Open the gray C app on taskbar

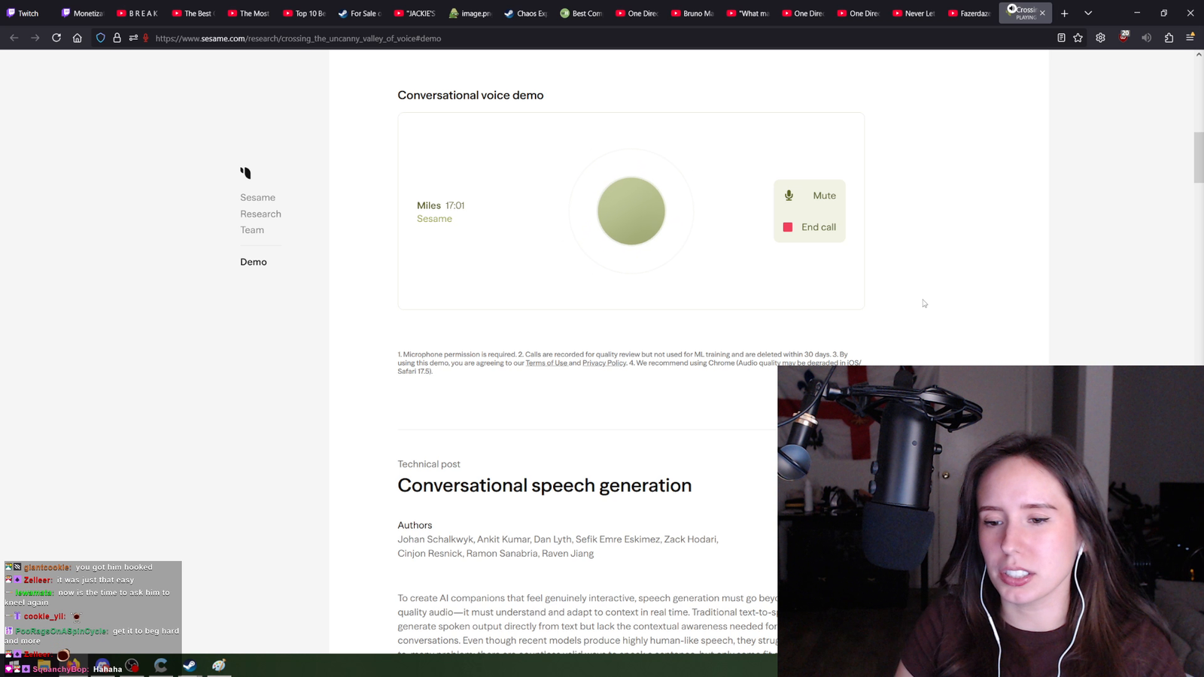(x=160, y=665)
